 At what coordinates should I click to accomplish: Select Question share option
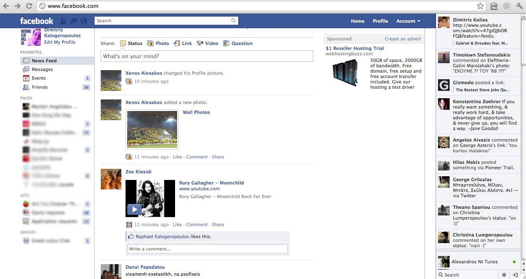coord(238,43)
